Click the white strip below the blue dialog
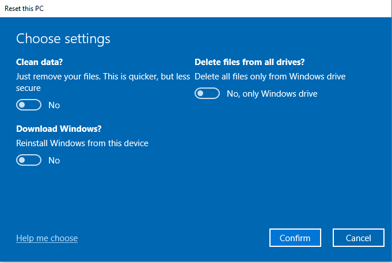This screenshot has height=263, width=392. pos(196,261)
